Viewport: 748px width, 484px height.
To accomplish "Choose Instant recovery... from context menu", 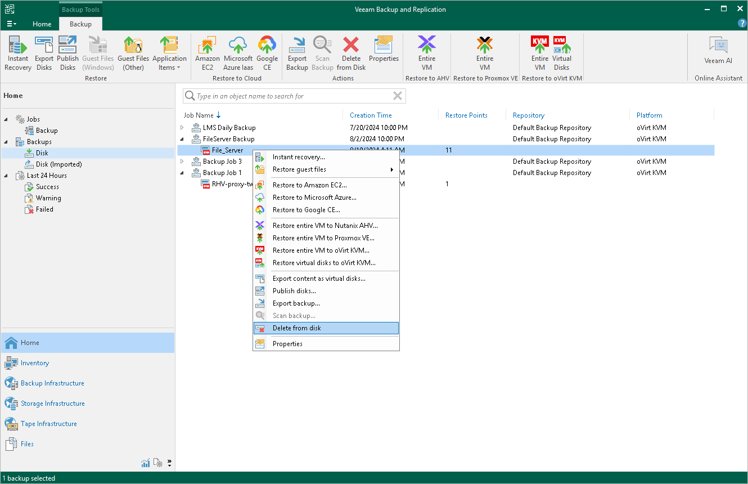I will click(326, 157).
